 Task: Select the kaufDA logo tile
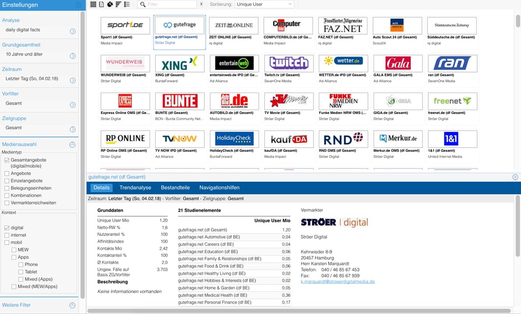click(289, 139)
